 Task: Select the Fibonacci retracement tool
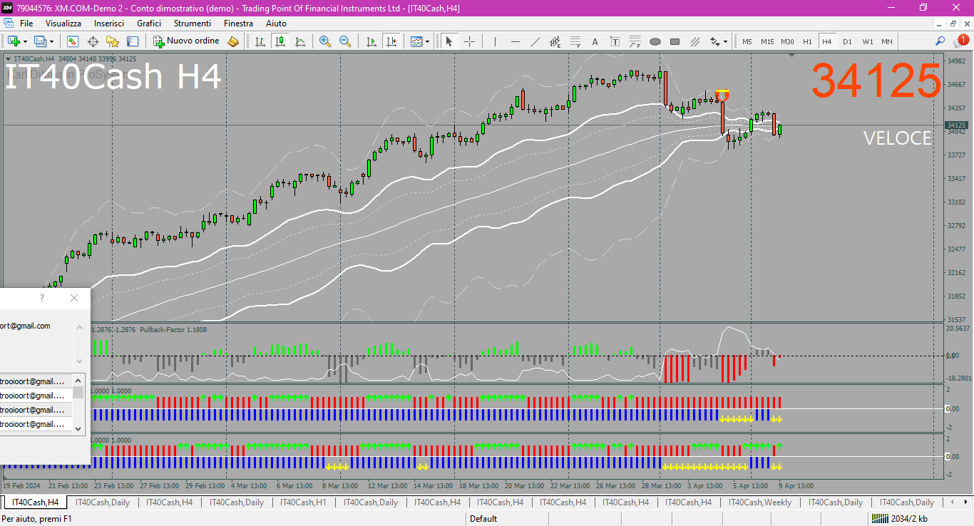pos(575,41)
